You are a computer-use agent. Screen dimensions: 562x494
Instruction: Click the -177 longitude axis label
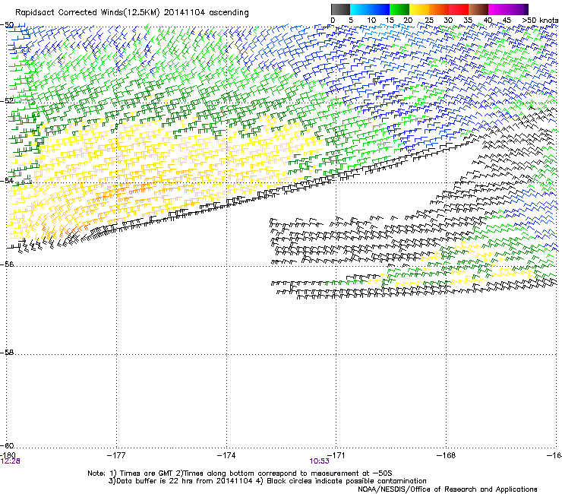(116, 455)
